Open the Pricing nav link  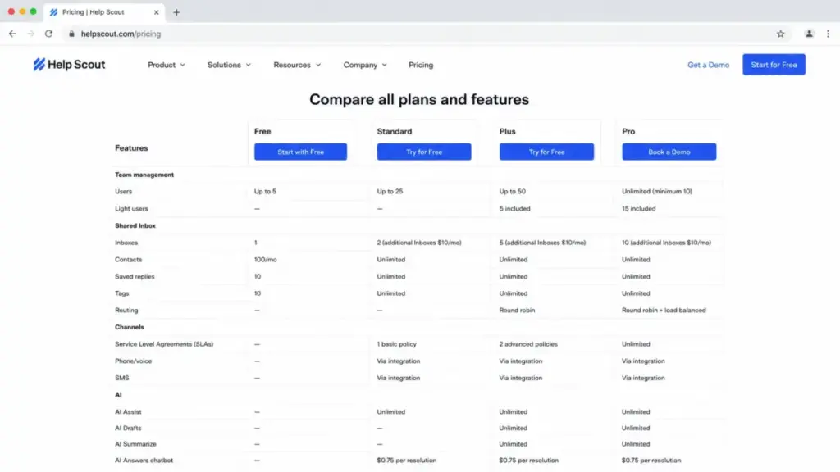pyautogui.click(x=421, y=65)
